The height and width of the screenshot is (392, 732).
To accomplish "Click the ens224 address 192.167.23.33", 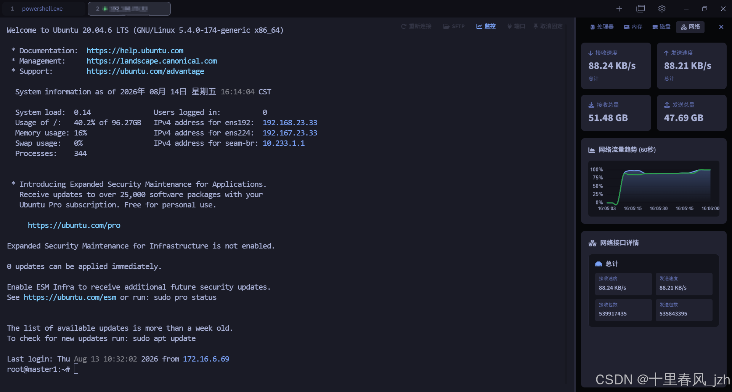I will (x=290, y=133).
